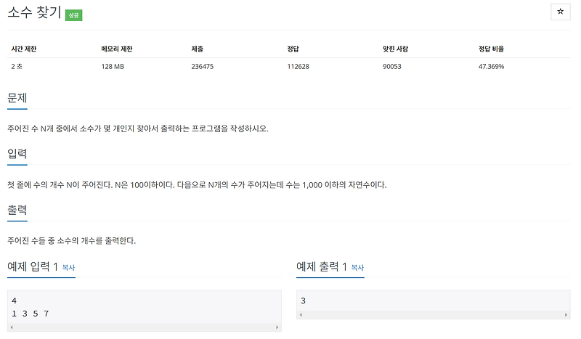581x339 pixels.
Task: Click inside the example input text box
Action: [145, 307]
